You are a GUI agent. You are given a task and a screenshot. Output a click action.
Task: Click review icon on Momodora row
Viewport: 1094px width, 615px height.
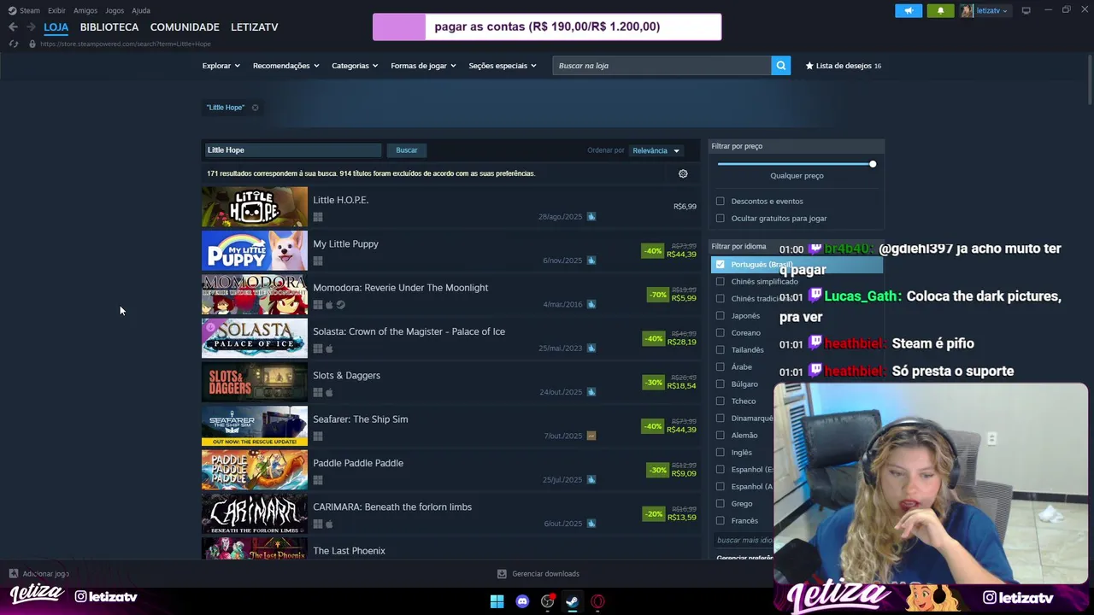click(x=591, y=304)
